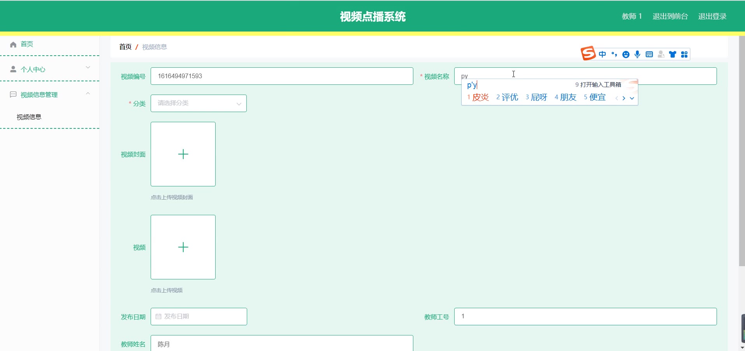Viewport: 745px width, 351px height.
Task: Select 视频信息 in the sidebar
Action: (29, 117)
